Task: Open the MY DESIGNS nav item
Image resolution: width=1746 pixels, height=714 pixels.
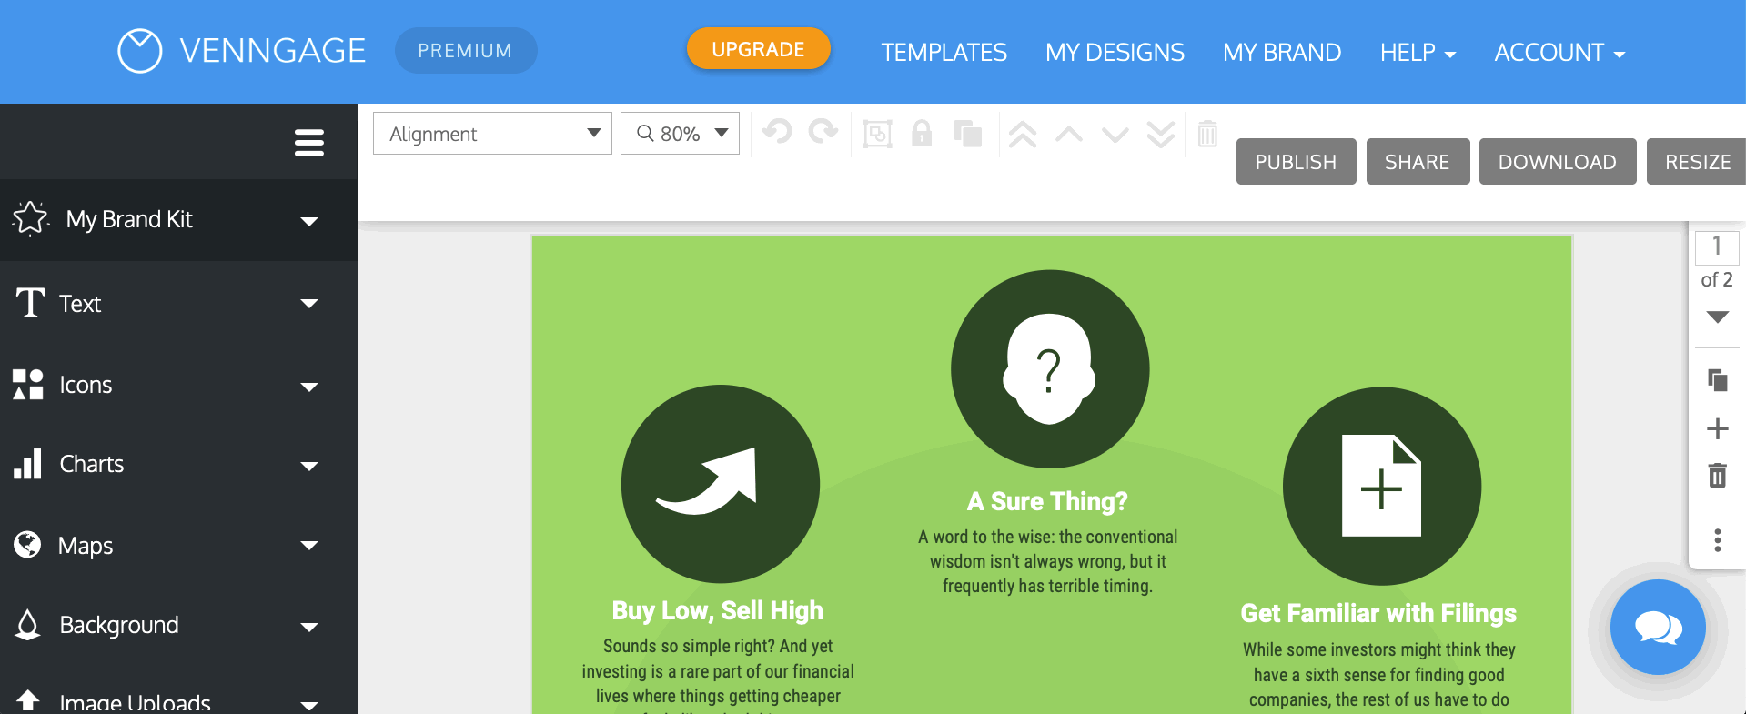Action: pyautogui.click(x=1115, y=53)
